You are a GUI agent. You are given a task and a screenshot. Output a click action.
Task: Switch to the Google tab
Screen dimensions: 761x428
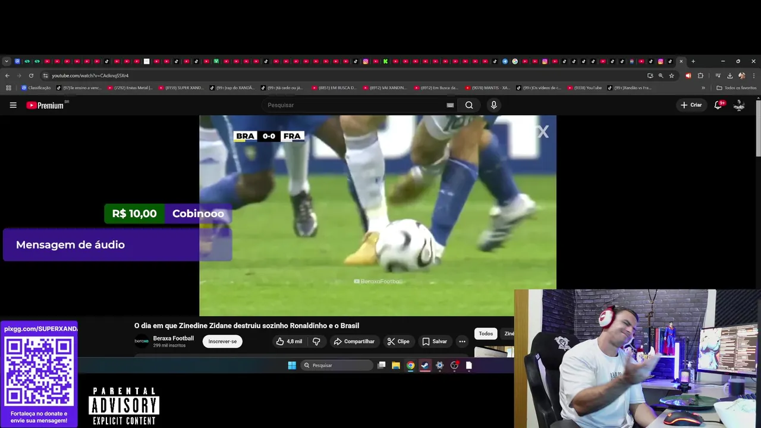click(515, 61)
